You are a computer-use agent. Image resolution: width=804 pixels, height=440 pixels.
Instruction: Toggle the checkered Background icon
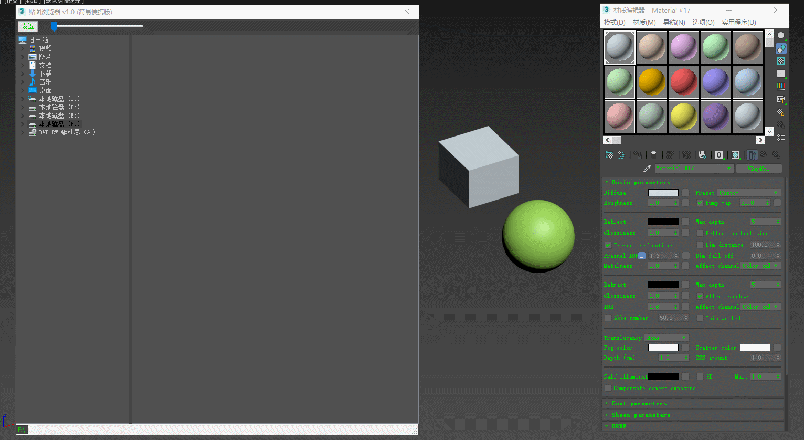point(781,61)
